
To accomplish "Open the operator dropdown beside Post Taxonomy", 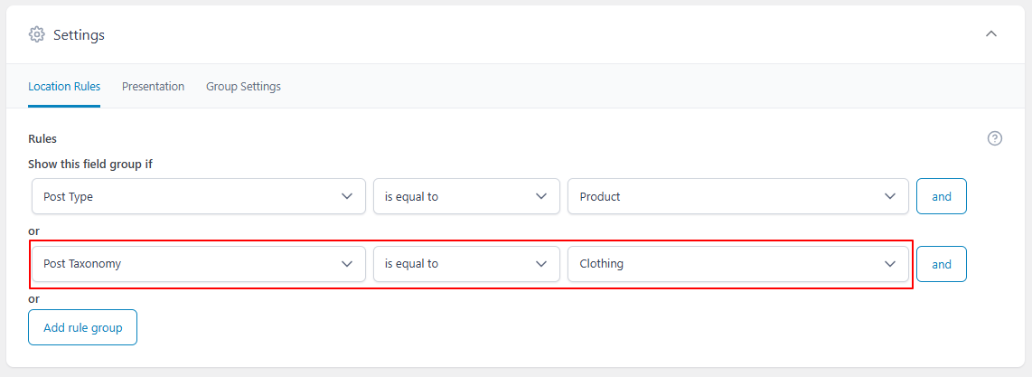I will coord(466,264).
